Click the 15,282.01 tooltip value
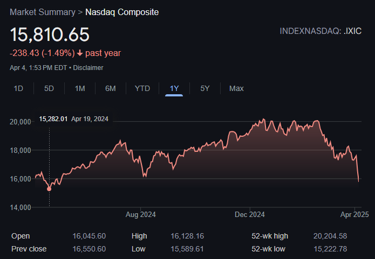The width and height of the screenshot is (375, 259). tap(53, 119)
